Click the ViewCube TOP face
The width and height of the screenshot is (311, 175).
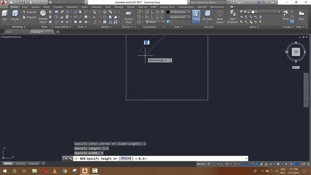[x=296, y=52]
